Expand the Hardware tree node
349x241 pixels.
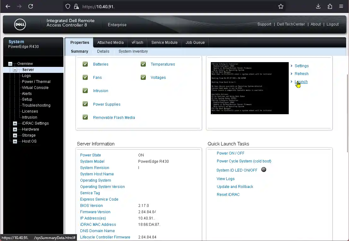coord(15,130)
